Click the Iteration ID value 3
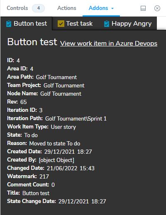 point(41,110)
